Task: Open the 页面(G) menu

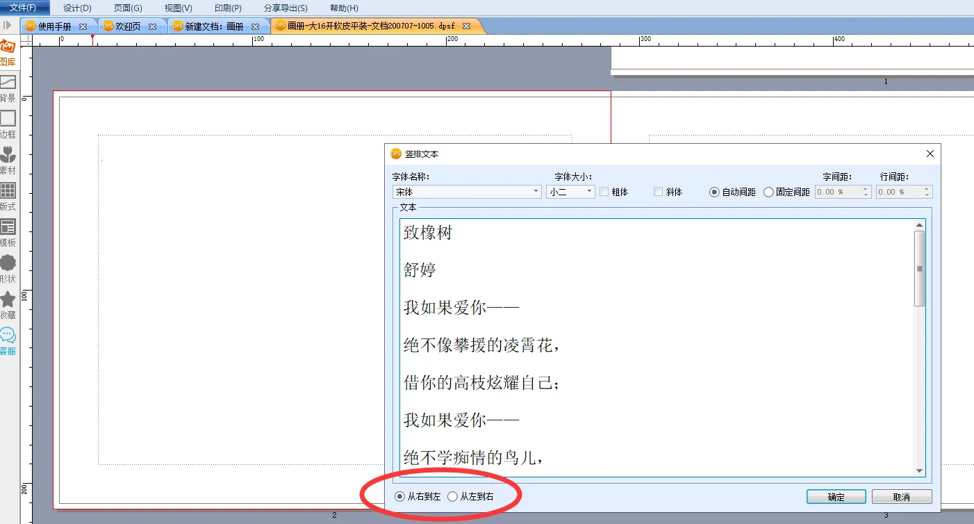Action: 128,8
